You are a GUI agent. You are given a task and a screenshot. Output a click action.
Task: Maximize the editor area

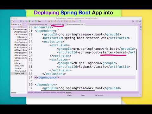coord(138,24)
